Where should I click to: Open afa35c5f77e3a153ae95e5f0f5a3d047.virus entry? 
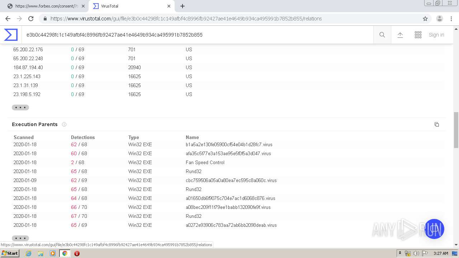228,153
